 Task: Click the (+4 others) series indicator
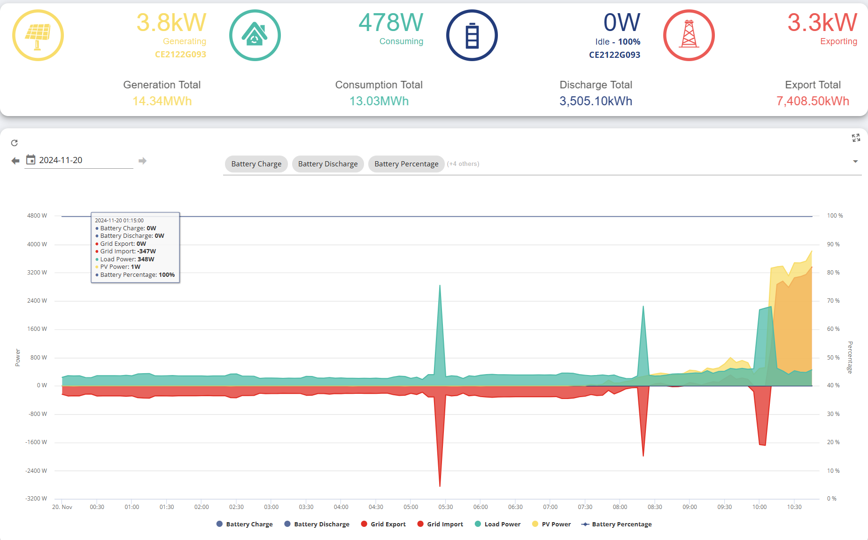463,164
